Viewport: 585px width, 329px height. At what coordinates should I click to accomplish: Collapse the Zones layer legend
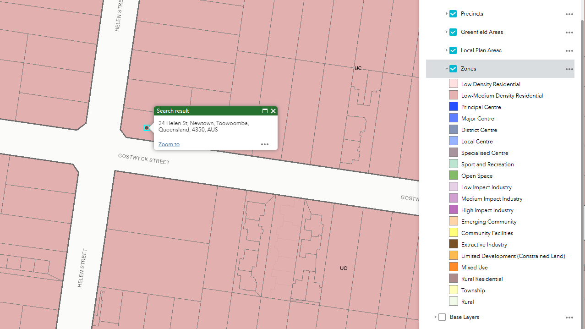(446, 69)
